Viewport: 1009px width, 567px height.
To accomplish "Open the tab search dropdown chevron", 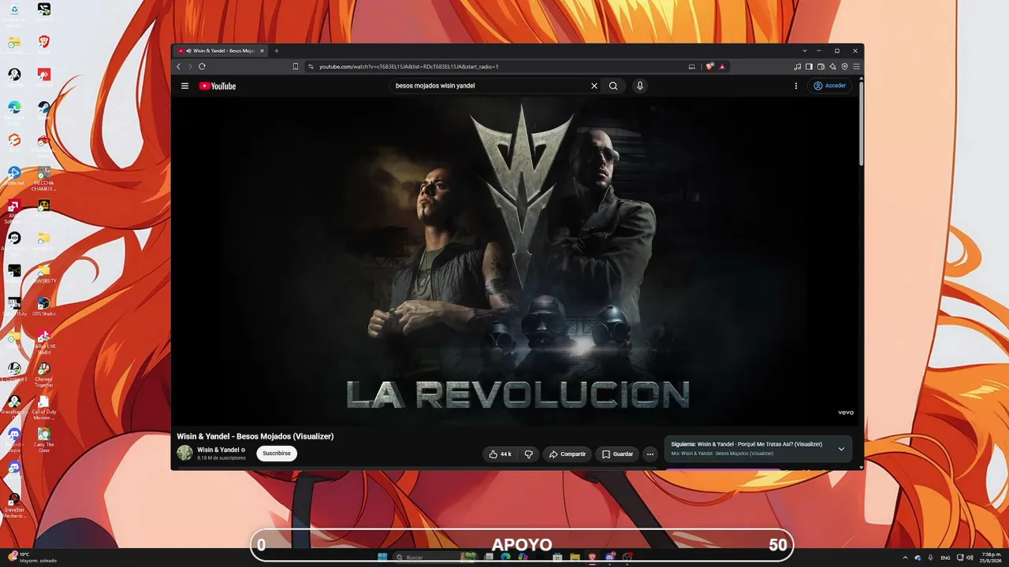I will [x=804, y=50].
